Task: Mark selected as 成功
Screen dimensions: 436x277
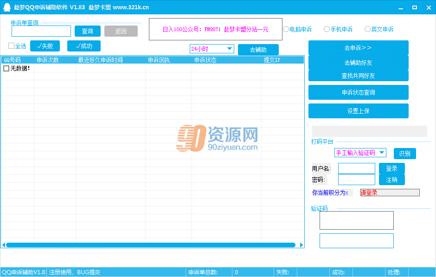Action: [83, 46]
